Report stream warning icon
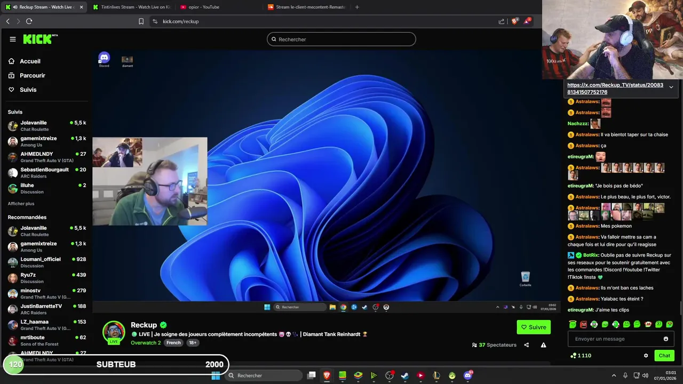Screen dimensions: 683x384 pos(543,345)
